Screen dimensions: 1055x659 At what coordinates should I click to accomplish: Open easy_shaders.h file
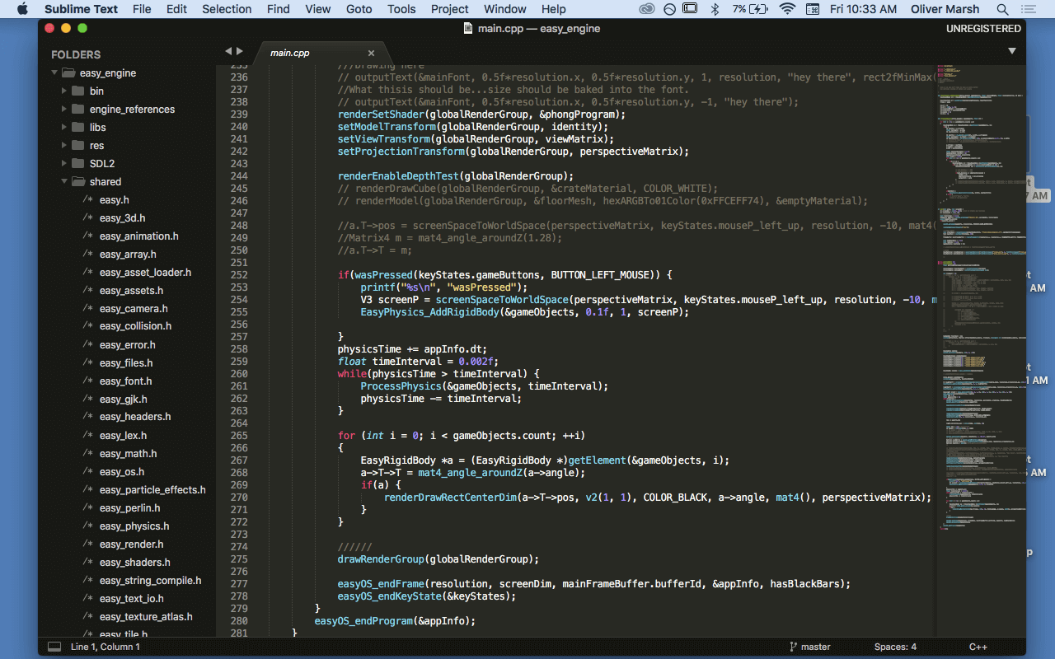(135, 562)
